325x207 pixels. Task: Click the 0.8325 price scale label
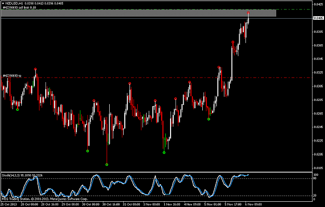[318, 72]
